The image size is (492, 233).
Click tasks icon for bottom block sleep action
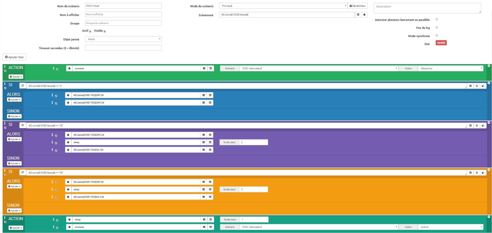tap(204, 220)
